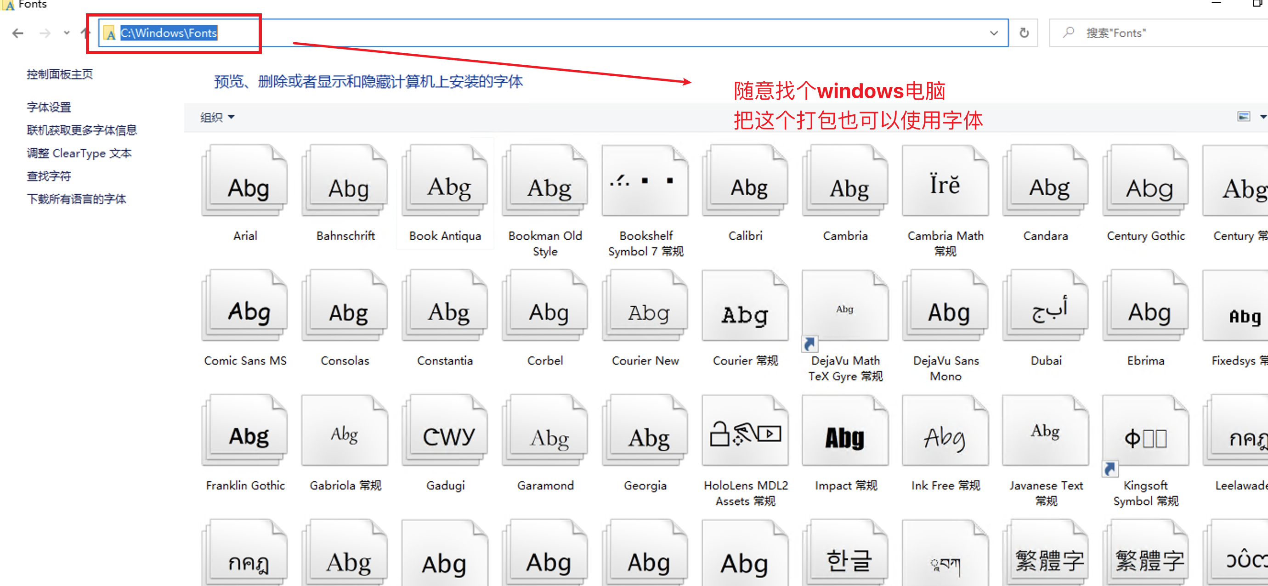Screen dimensions: 1268x586
Task: Open the Corbel font family
Action: (x=545, y=318)
